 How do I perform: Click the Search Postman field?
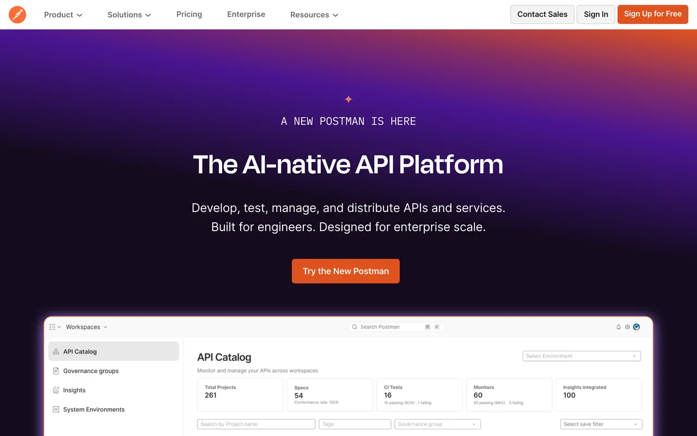pyautogui.click(x=396, y=327)
